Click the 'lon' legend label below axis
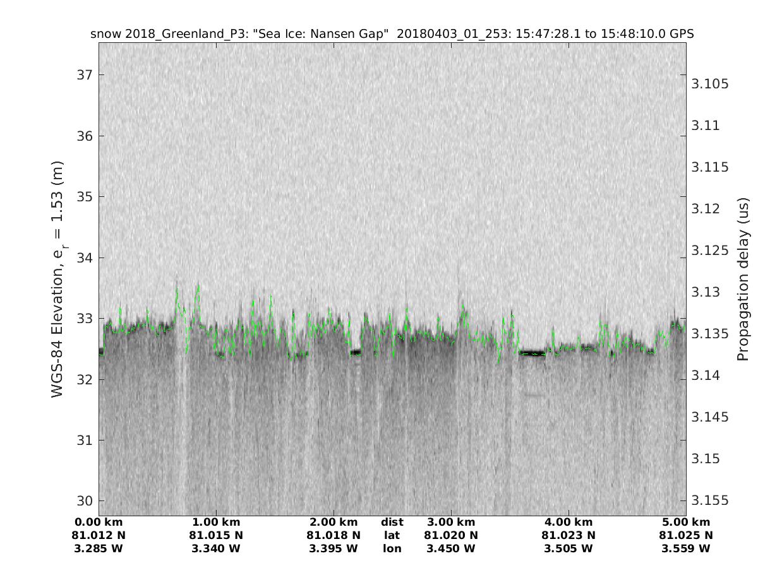Image resolution: width=758 pixels, height=568 pixels. pos(392,548)
